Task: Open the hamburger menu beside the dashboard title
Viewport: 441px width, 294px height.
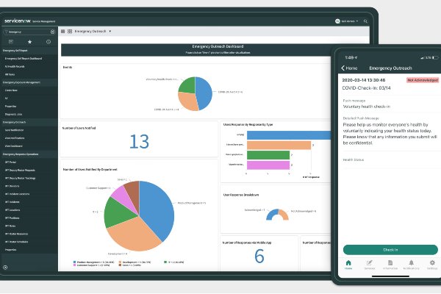Action: pos(62,32)
